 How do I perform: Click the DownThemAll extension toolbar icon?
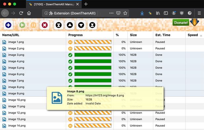pyautogui.click(x=150, y=13)
